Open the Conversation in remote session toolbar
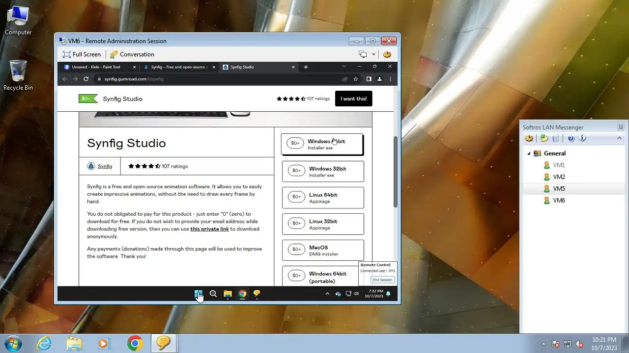 [x=132, y=54]
